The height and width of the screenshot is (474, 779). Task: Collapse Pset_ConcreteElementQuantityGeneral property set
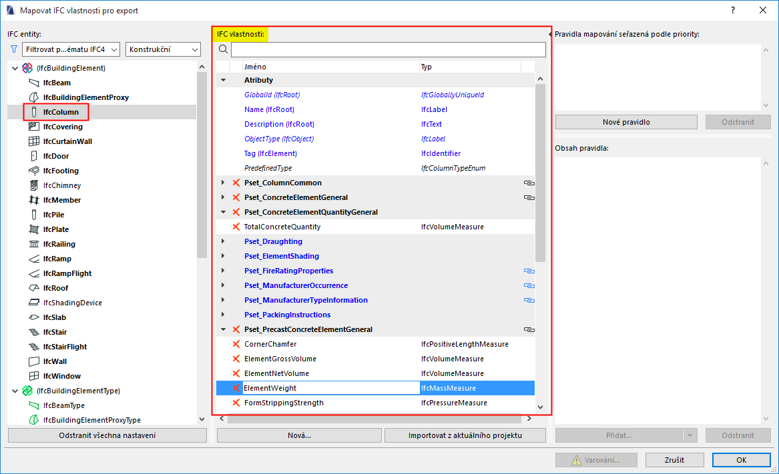tap(223, 212)
